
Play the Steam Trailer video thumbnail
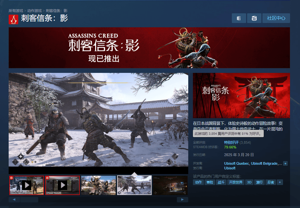(x=63, y=185)
